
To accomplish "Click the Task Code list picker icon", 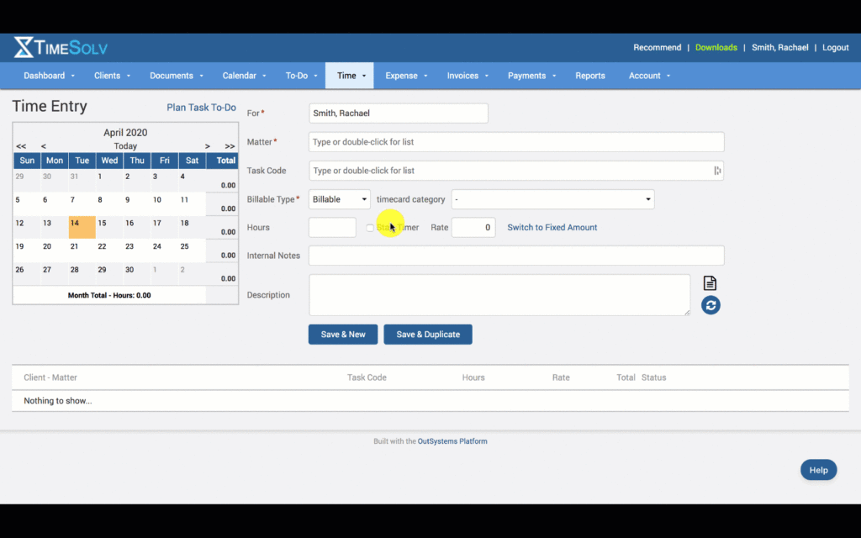I will pos(717,171).
